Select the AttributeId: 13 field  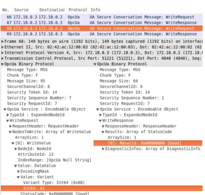point(36,154)
